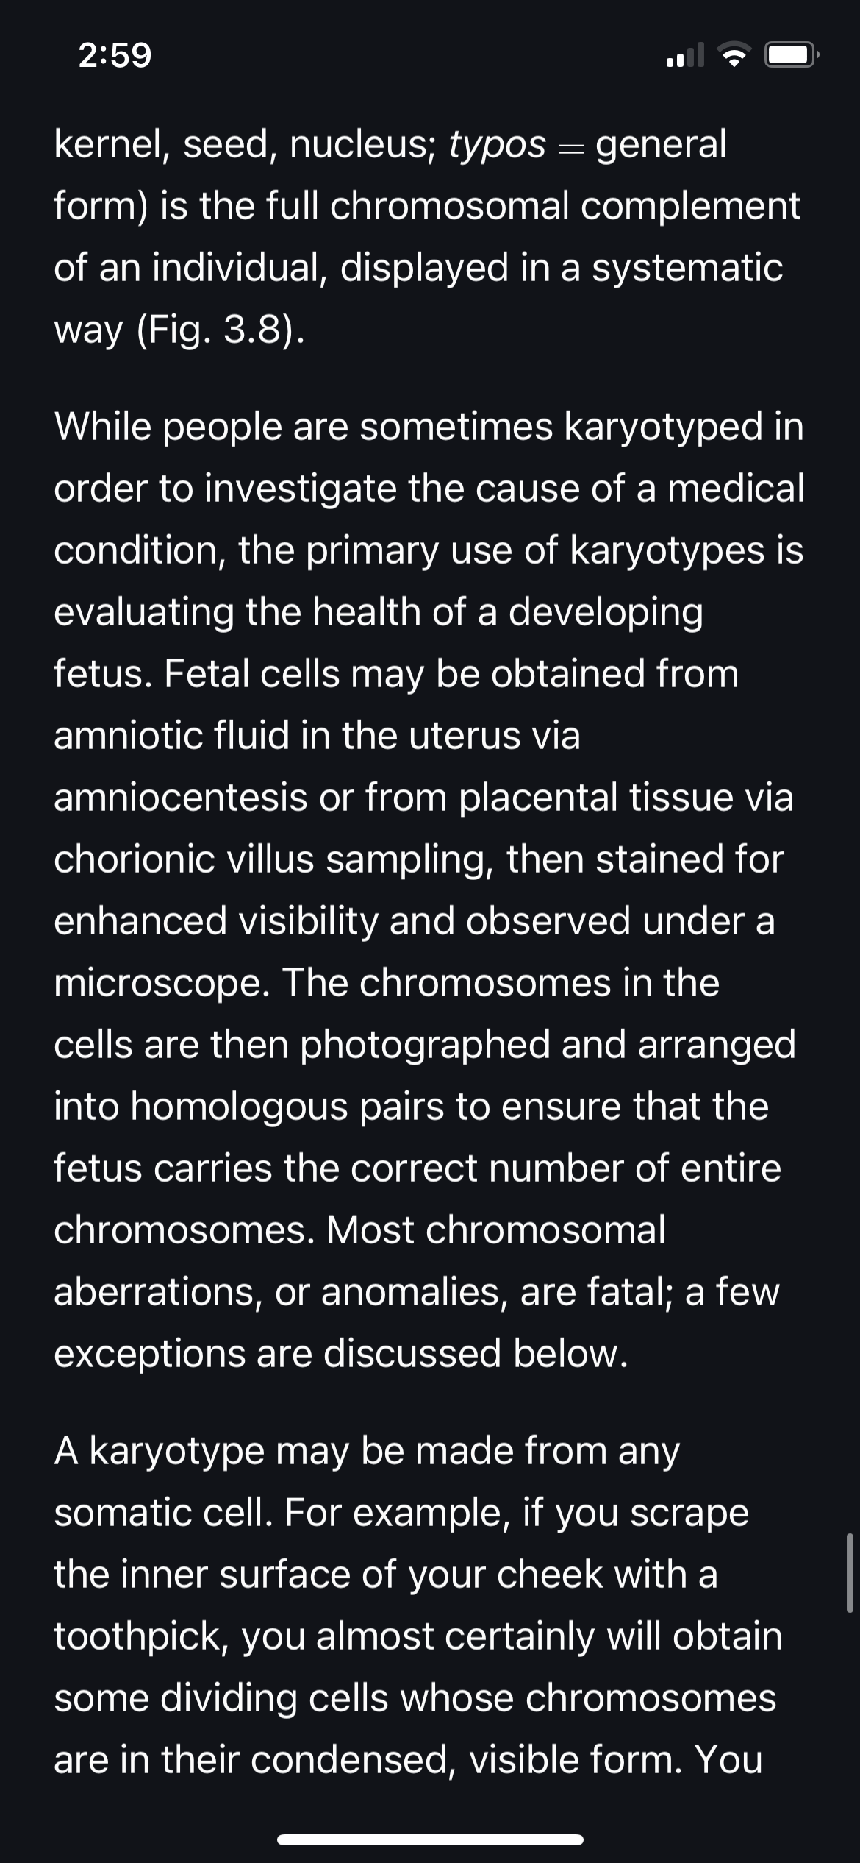The image size is (860, 1863).
Task: Tap the home indicator bar at bottom
Action: tap(430, 1839)
